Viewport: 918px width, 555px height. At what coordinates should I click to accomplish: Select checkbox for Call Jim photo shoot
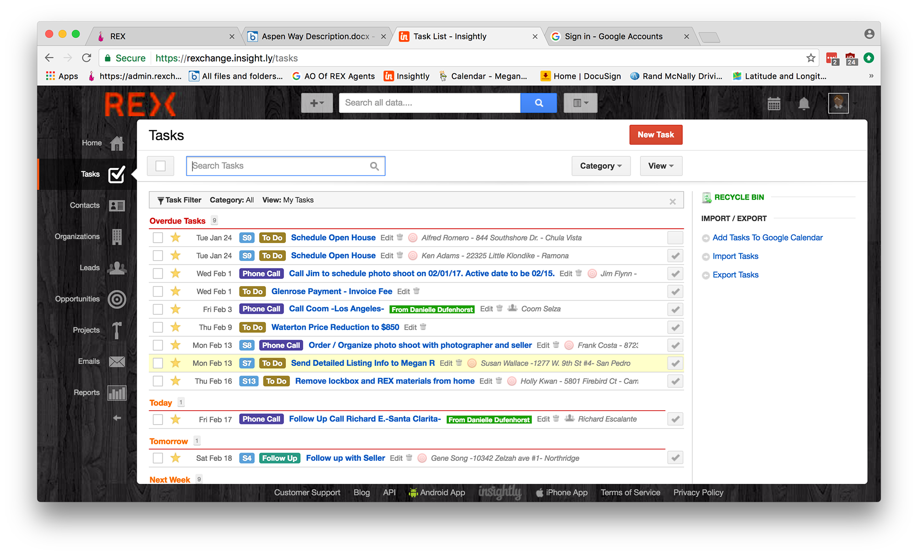(158, 273)
